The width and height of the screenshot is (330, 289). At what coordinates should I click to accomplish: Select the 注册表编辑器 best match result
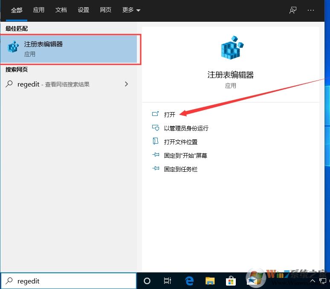(x=69, y=49)
